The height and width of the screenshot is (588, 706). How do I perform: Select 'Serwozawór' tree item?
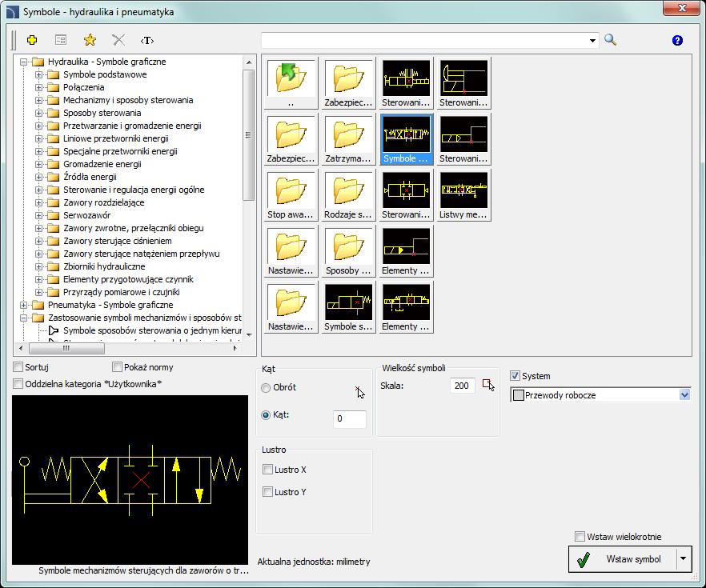click(86, 215)
